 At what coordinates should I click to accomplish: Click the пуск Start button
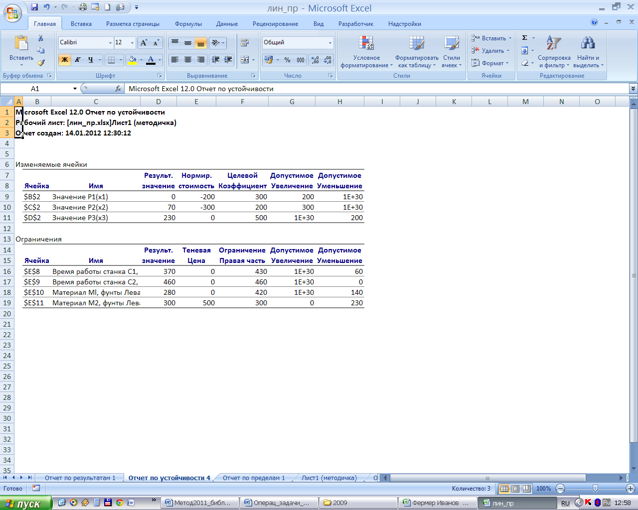pyautogui.click(x=26, y=503)
